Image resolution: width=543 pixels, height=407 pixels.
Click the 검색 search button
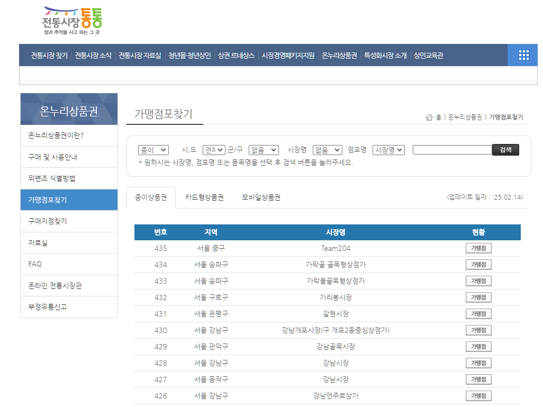(x=505, y=149)
